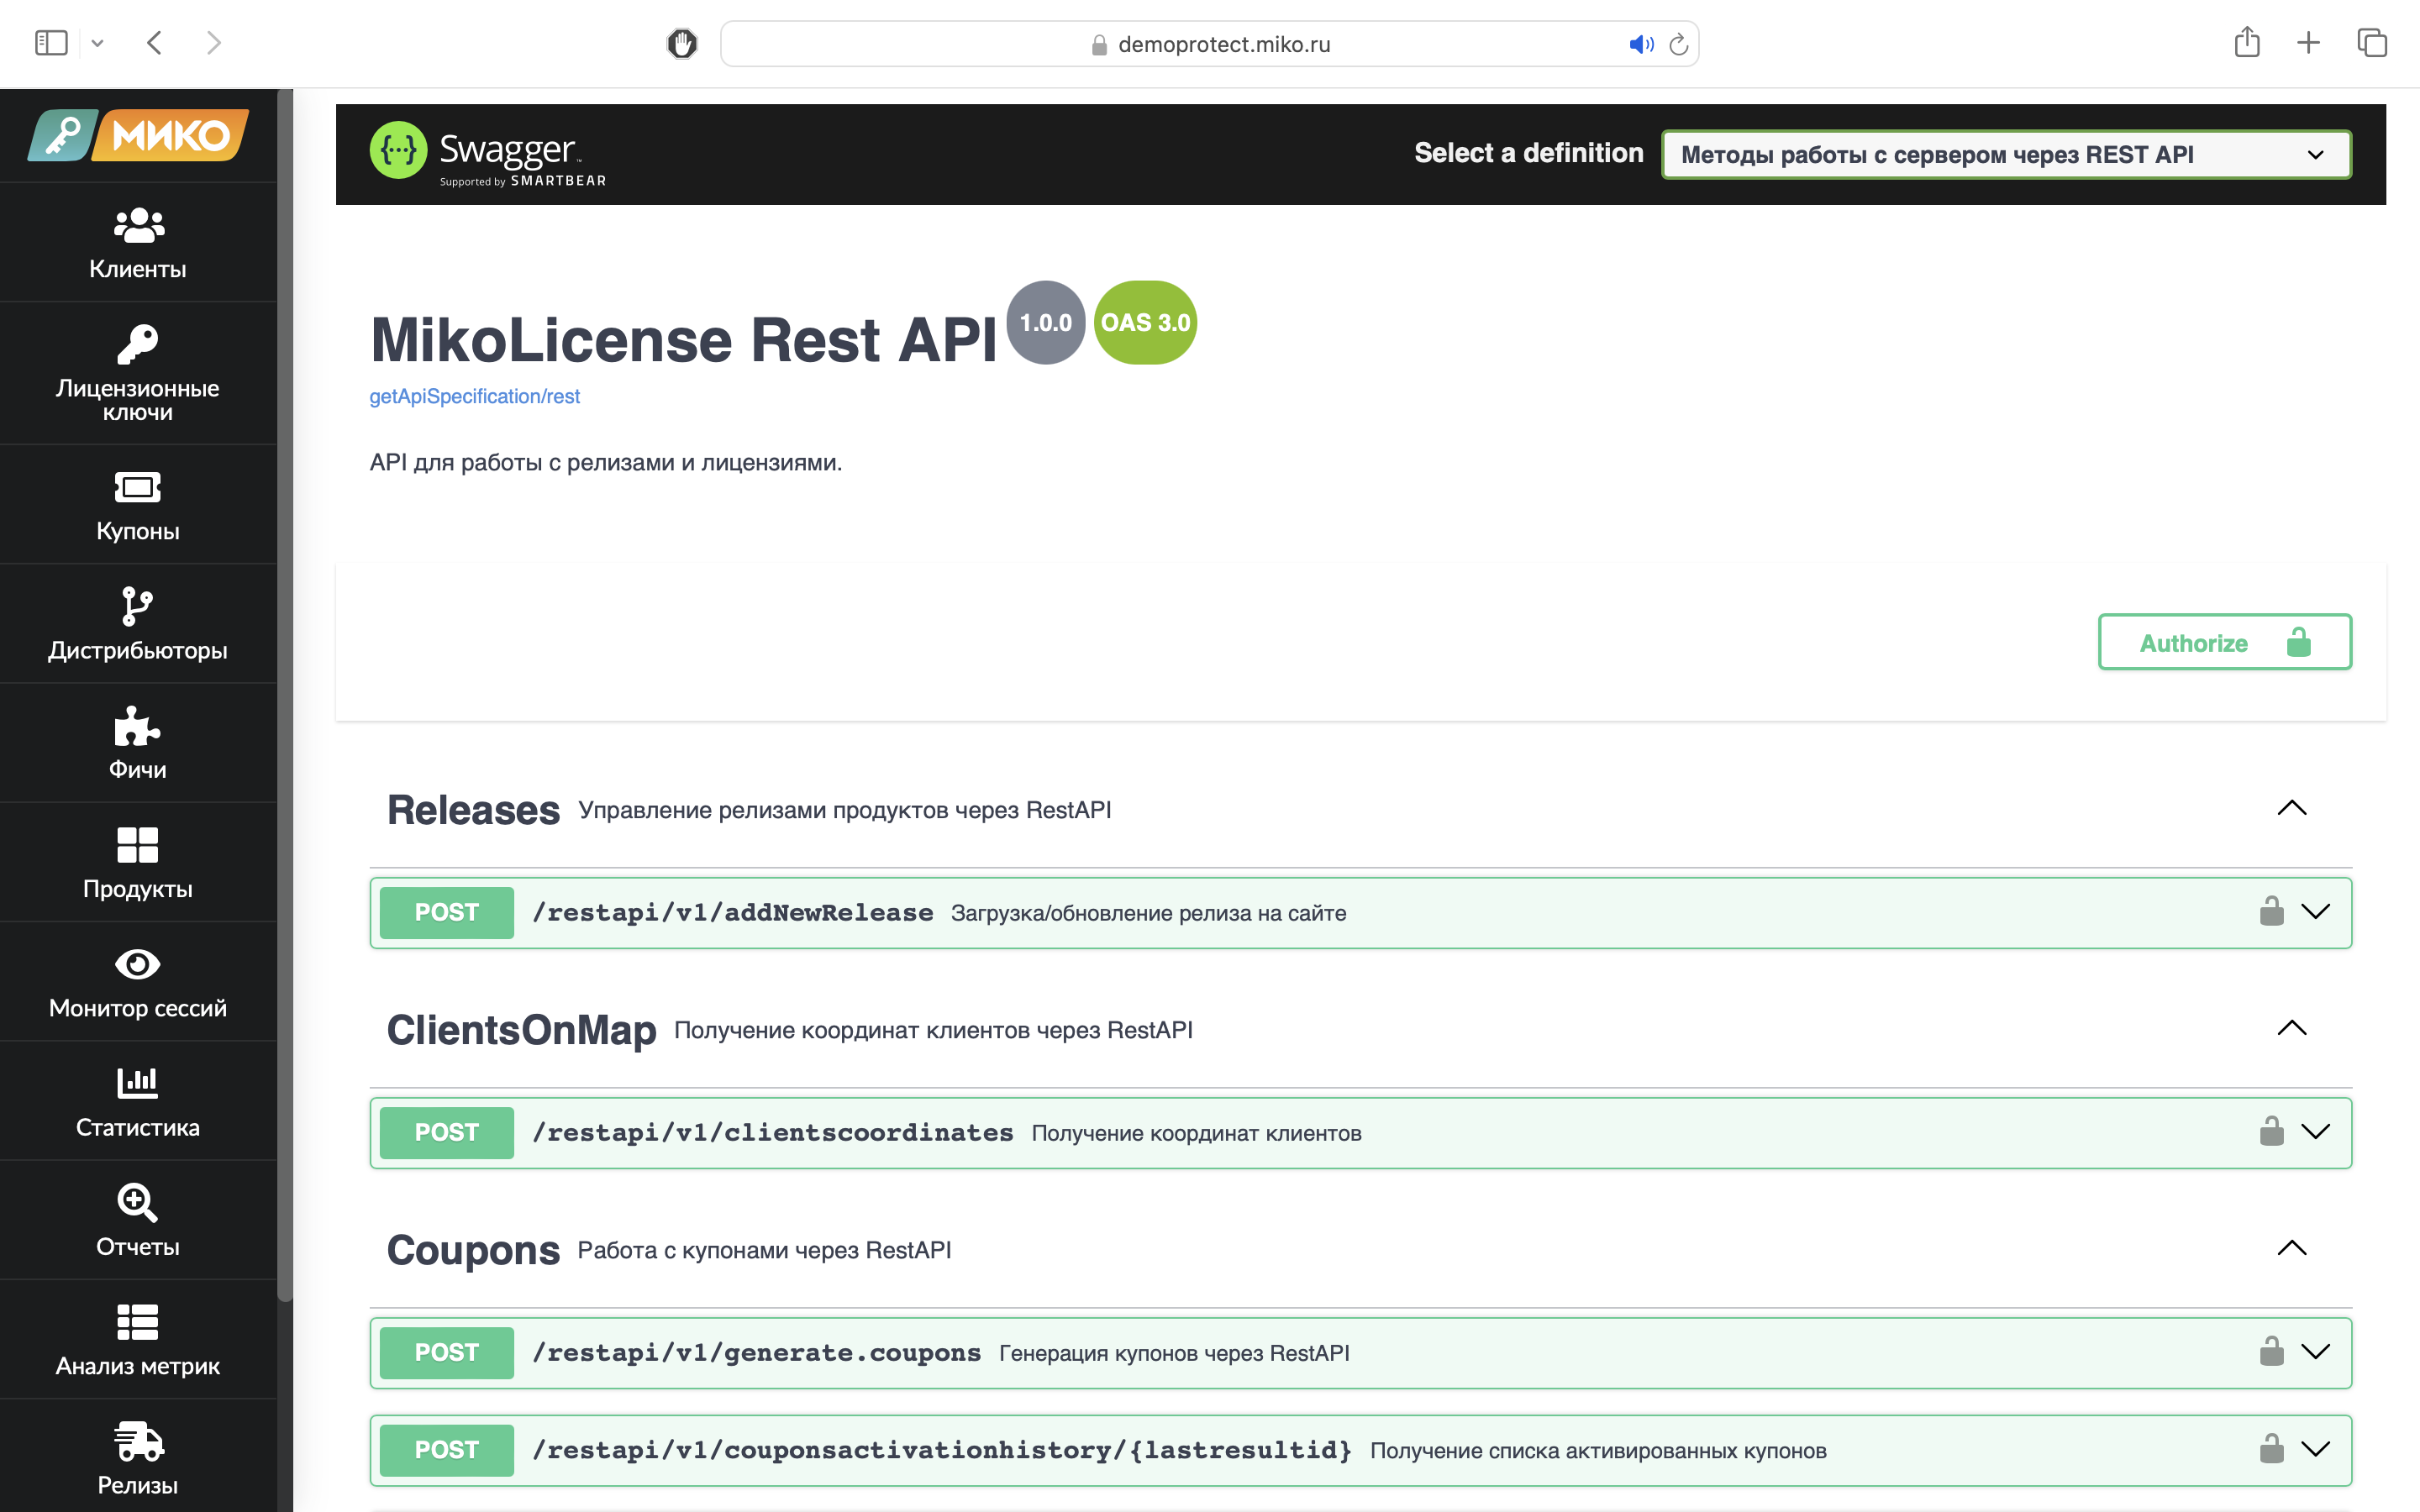This screenshot has width=2420, height=1512.
Task: Expand the addNewRelease endpoint chevron
Action: pos(2316,911)
